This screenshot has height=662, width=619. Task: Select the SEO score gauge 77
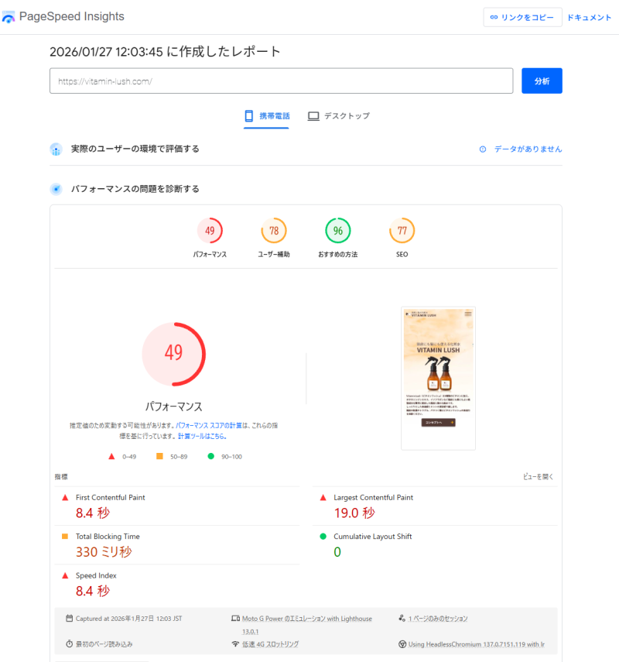402,231
